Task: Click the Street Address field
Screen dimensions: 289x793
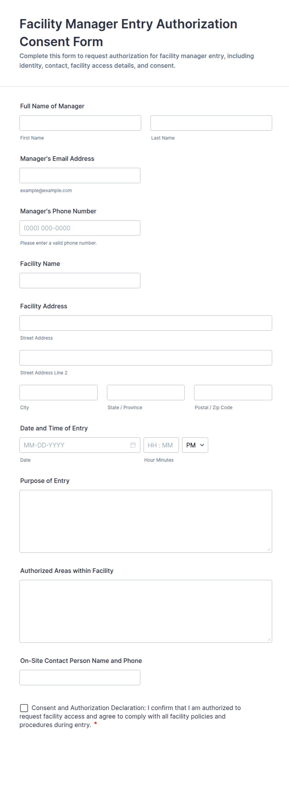Action: pos(146,323)
